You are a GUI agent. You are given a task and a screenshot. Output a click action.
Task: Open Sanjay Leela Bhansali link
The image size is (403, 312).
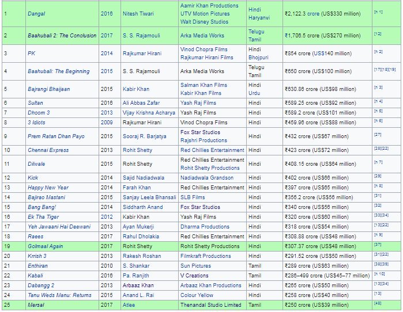149,197
